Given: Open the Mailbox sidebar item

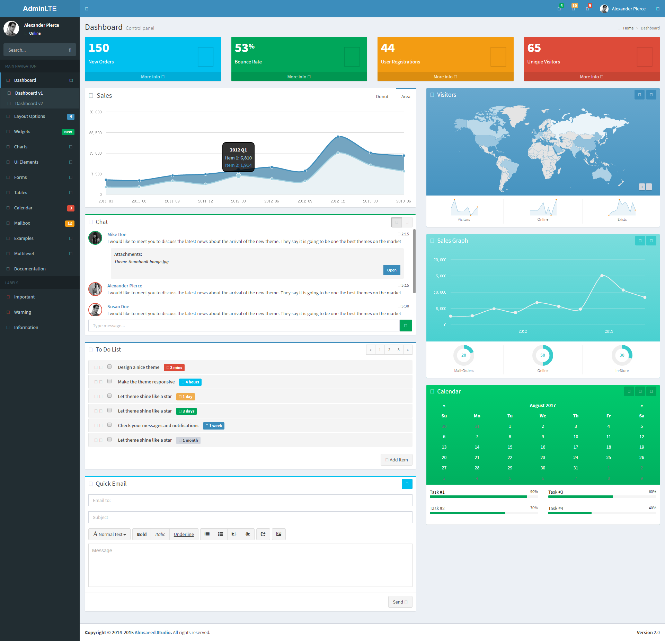Looking at the screenshot, I should (40, 223).
